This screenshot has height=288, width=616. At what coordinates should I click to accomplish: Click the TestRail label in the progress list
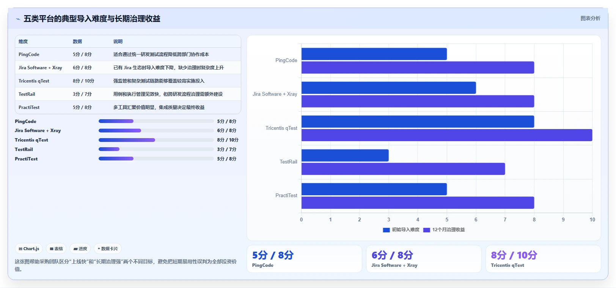coord(24,149)
